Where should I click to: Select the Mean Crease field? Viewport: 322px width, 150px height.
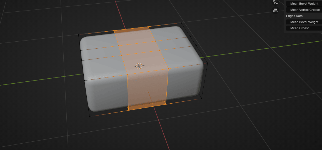(x=304, y=28)
